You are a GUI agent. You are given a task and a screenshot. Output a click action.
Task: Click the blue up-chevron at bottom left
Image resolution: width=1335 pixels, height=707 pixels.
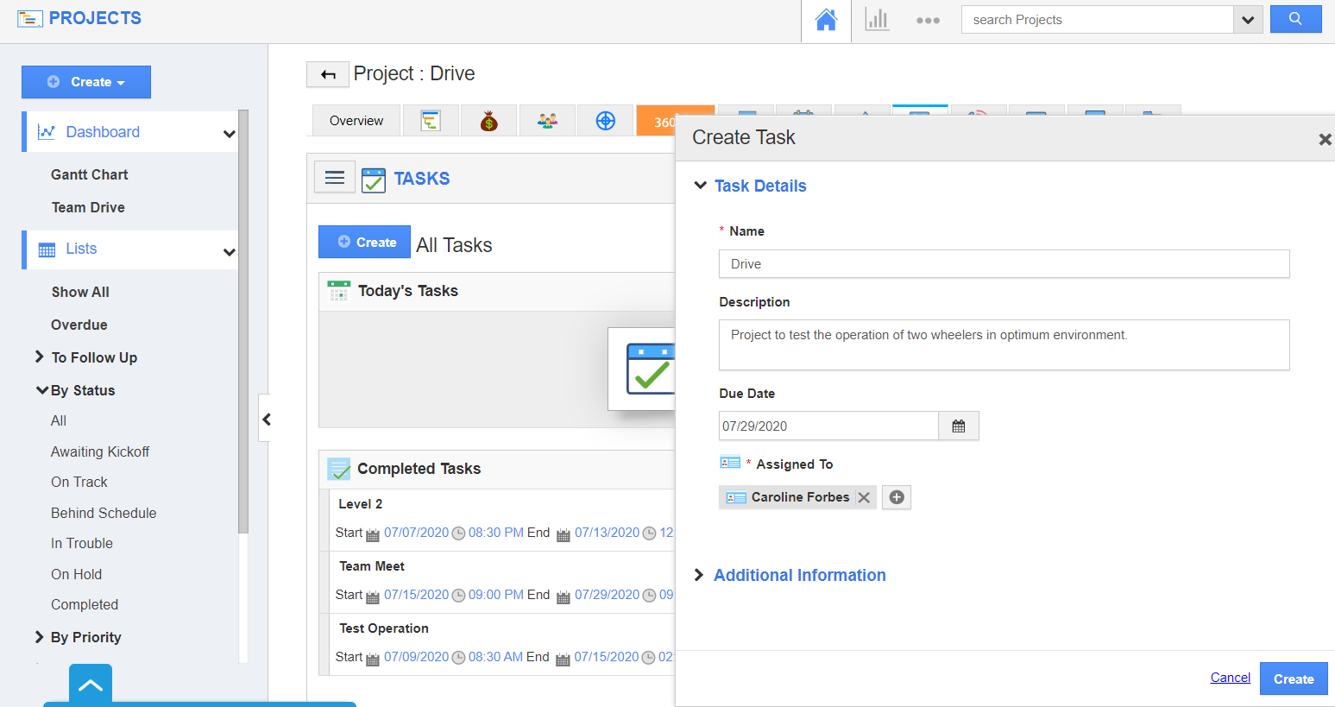click(x=91, y=685)
